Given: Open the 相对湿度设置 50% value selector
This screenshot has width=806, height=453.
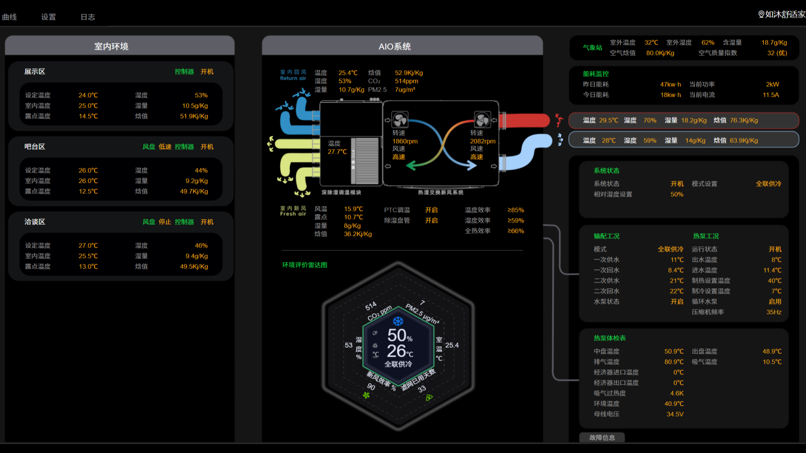Looking at the screenshot, I should coord(677,194).
